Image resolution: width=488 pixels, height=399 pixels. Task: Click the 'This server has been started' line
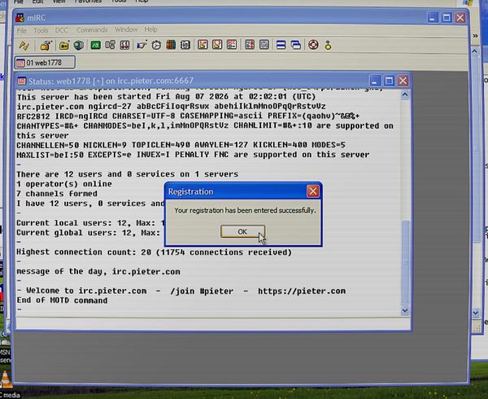point(166,97)
